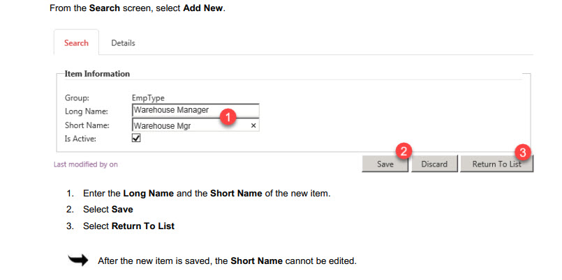The width and height of the screenshot is (562, 280).
Task: Toggle the Is Active checkbox
Action: [x=137, y=139]
